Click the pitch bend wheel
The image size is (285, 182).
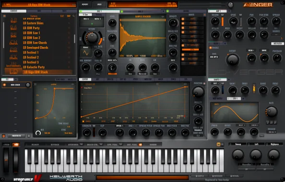6,160
